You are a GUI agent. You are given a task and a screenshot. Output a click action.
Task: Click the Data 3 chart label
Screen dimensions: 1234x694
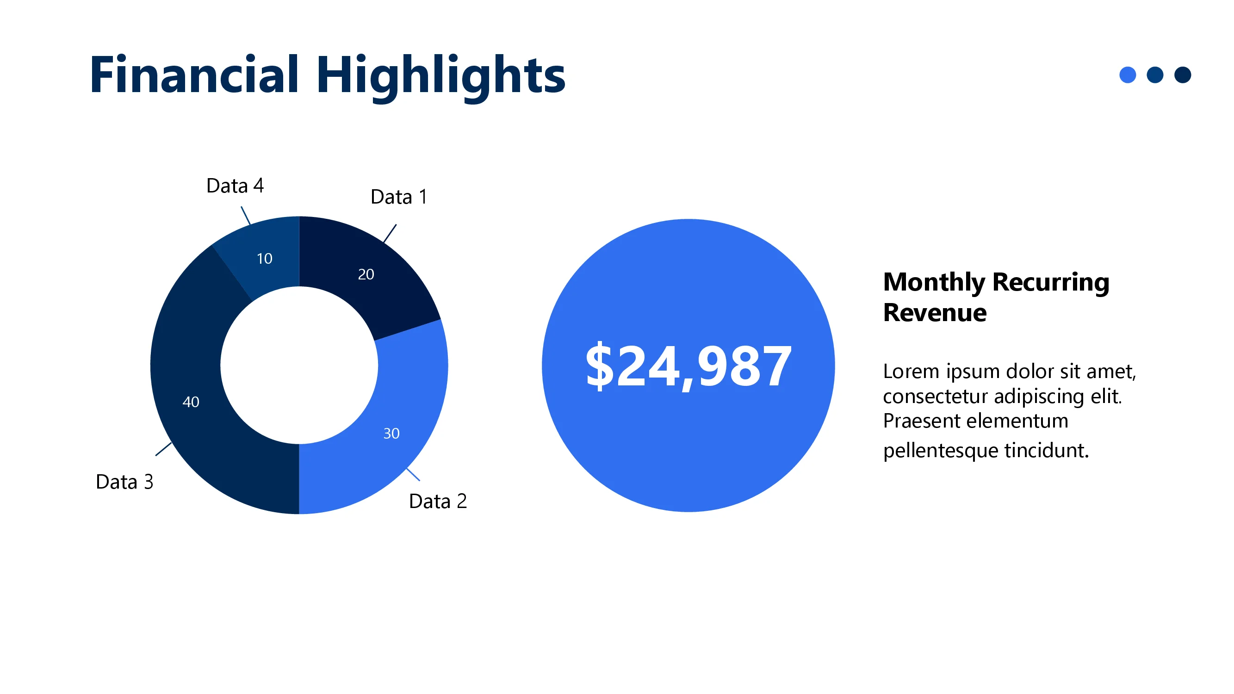[x=124, y=482]
